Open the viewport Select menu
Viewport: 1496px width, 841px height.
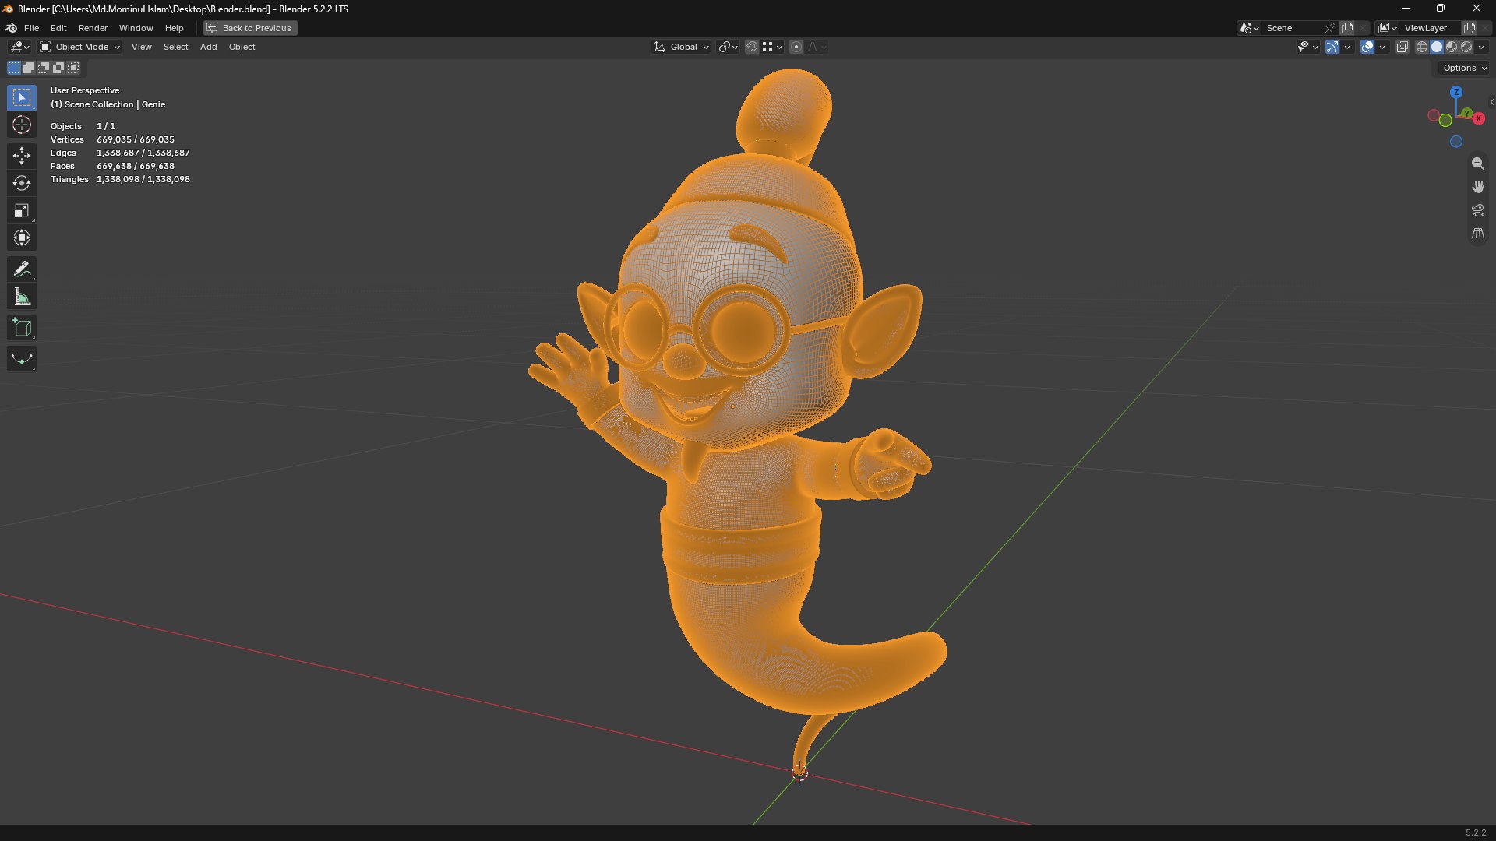coord(175,47)
